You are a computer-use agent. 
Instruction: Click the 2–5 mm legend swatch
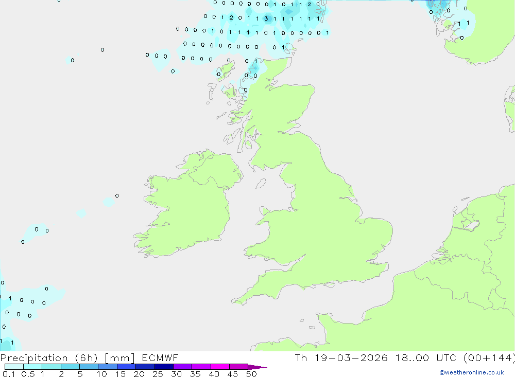[70, 367]
